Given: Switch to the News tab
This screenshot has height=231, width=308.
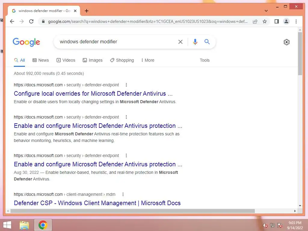Looking at the screenshot, I should point(41,60).
